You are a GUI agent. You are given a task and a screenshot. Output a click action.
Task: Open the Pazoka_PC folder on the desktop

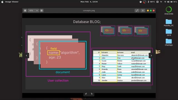click(x=169, y=23)
